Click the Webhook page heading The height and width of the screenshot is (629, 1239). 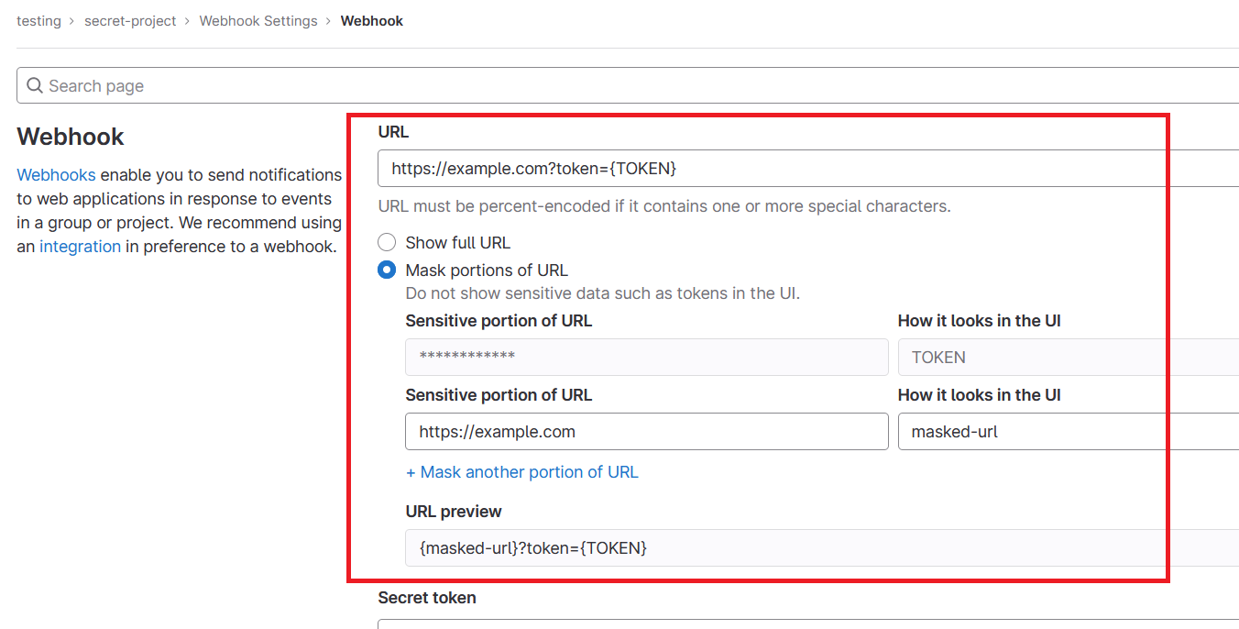[71, 137]
